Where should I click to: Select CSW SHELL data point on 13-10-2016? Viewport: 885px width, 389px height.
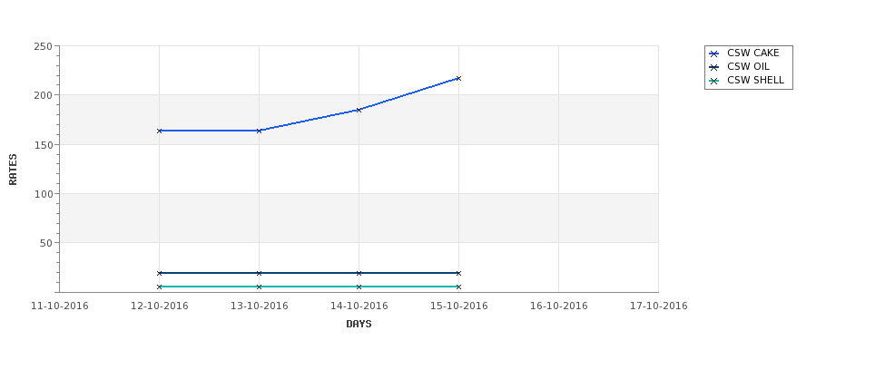(259, 287)
